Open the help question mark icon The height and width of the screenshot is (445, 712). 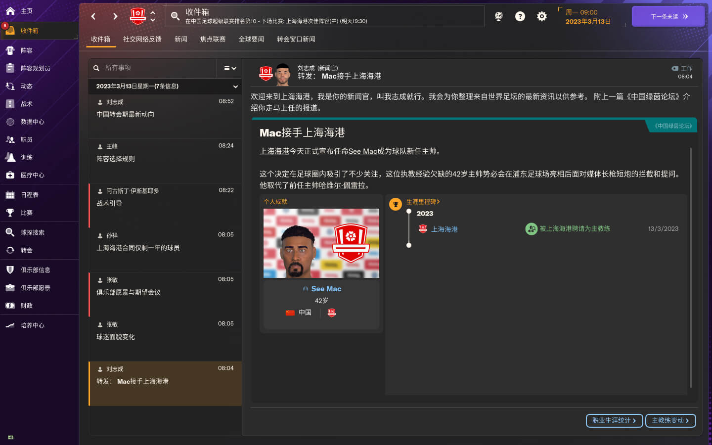tap(520, 16)
